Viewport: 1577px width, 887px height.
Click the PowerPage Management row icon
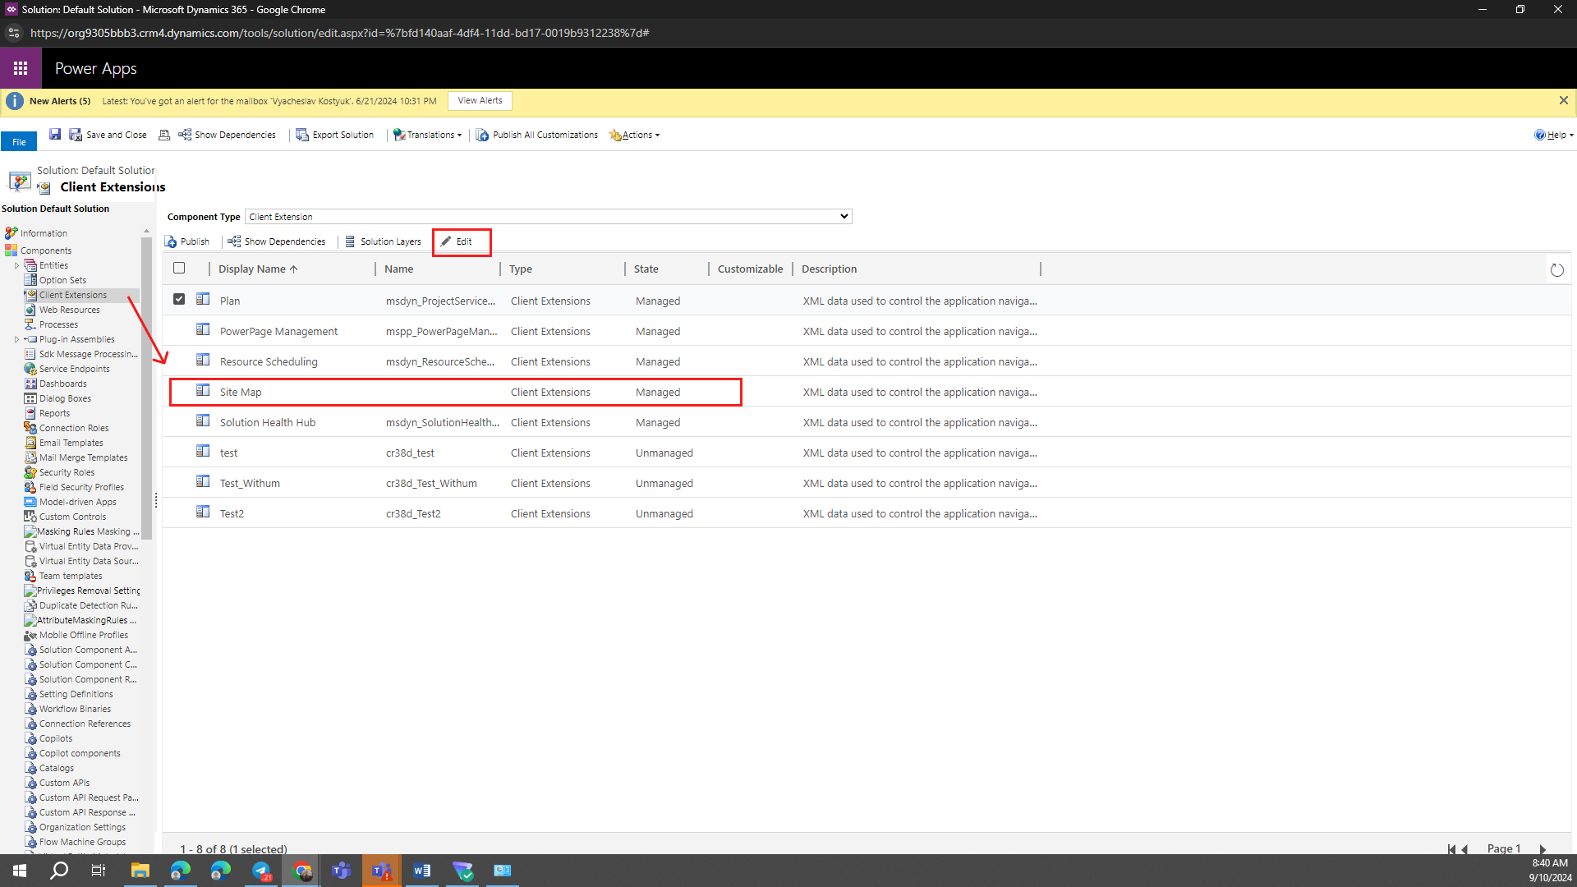click(203, 329)
